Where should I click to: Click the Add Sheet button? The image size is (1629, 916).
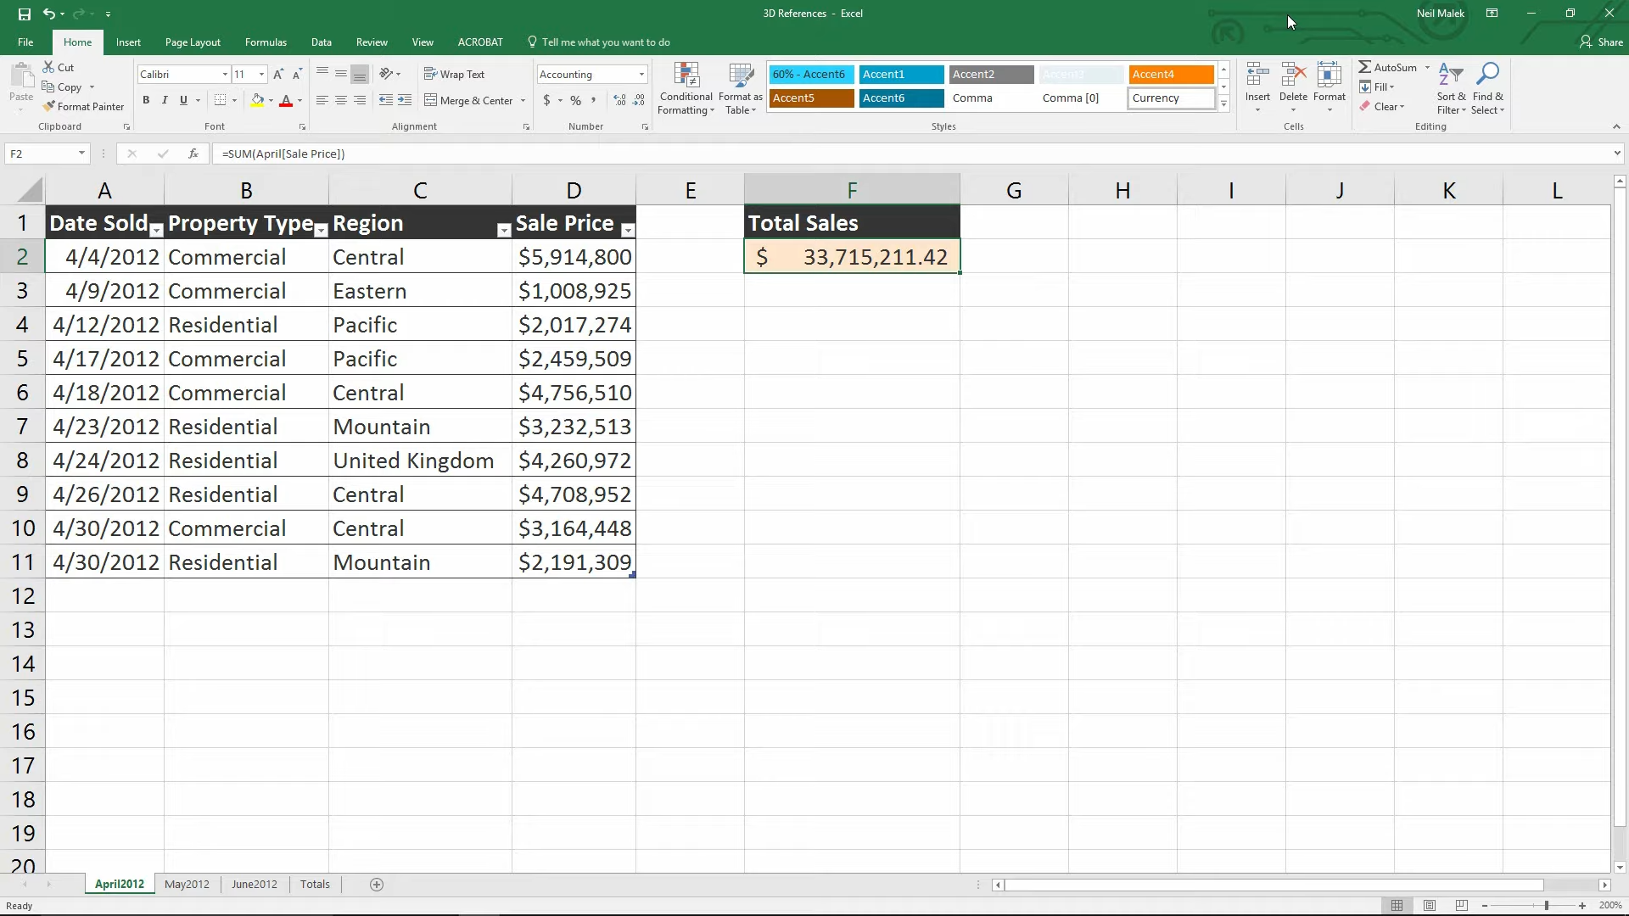point(375,885)
